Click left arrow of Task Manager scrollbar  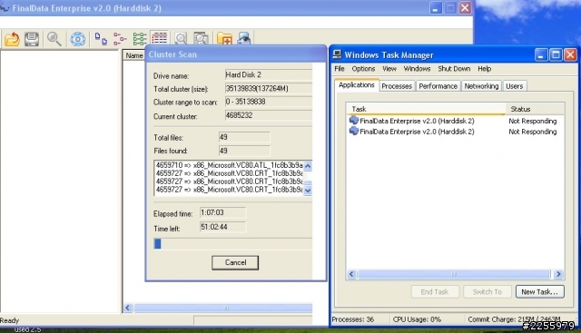tap(351, 274)
